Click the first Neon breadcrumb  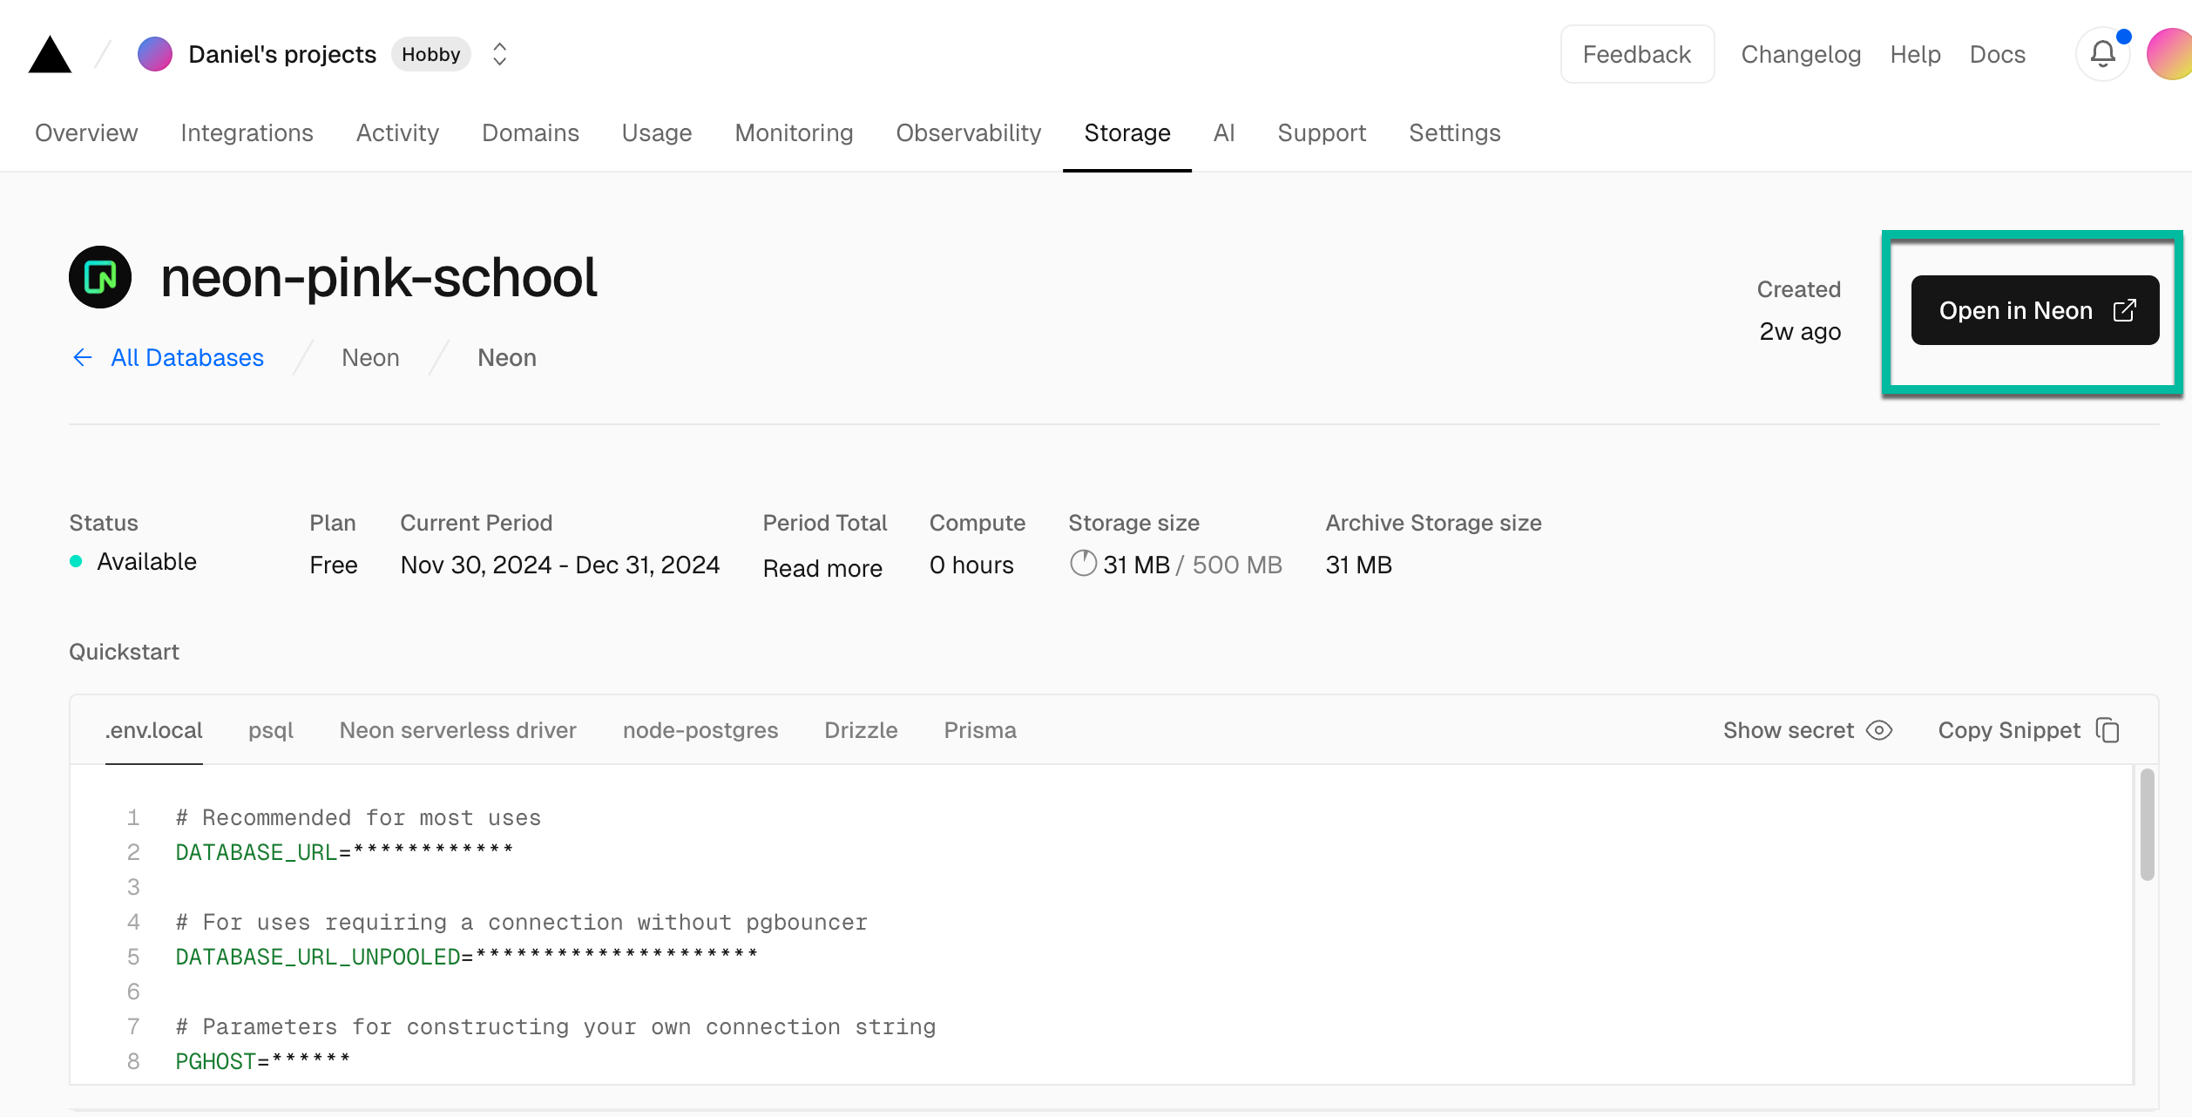click(x=370, y=357)
